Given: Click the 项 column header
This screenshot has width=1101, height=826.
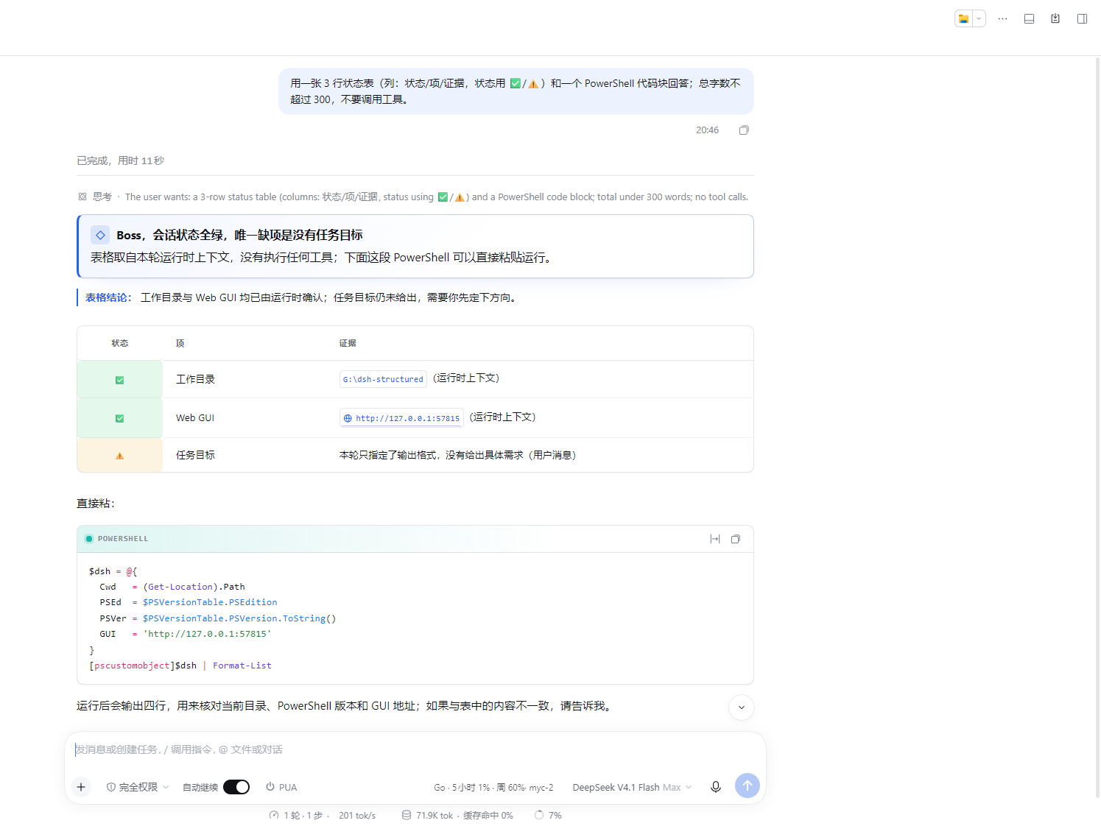Looking at the screenshot, I should point(180,343).
